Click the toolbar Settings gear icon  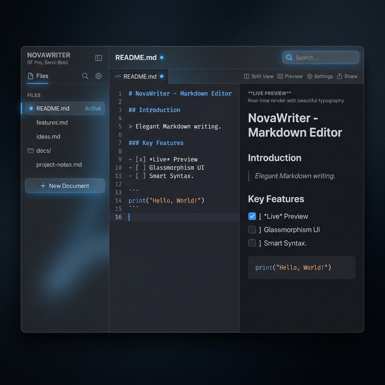pos(310,76)
